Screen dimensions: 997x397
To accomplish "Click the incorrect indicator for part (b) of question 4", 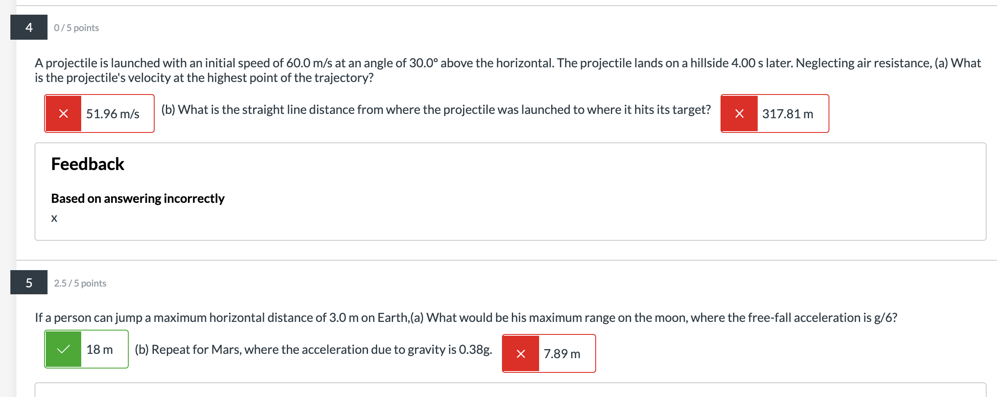I will coord(740,114).
